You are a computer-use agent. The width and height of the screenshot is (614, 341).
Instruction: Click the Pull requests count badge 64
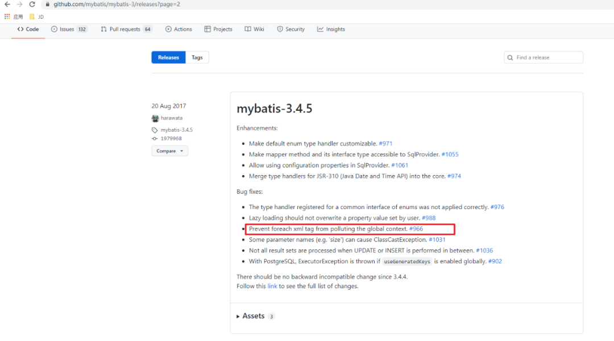pos(147,30)
